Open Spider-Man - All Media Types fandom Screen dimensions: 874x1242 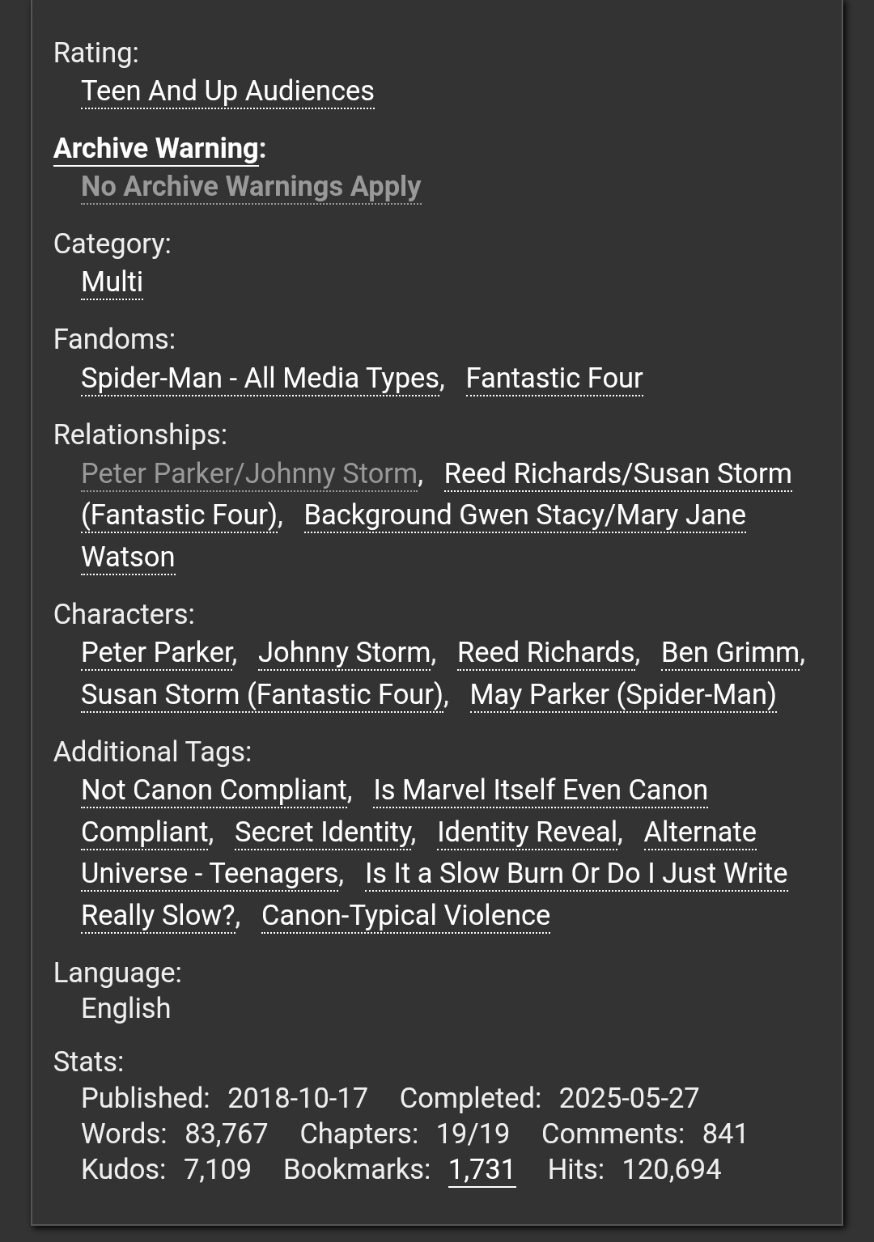[260, 379]
